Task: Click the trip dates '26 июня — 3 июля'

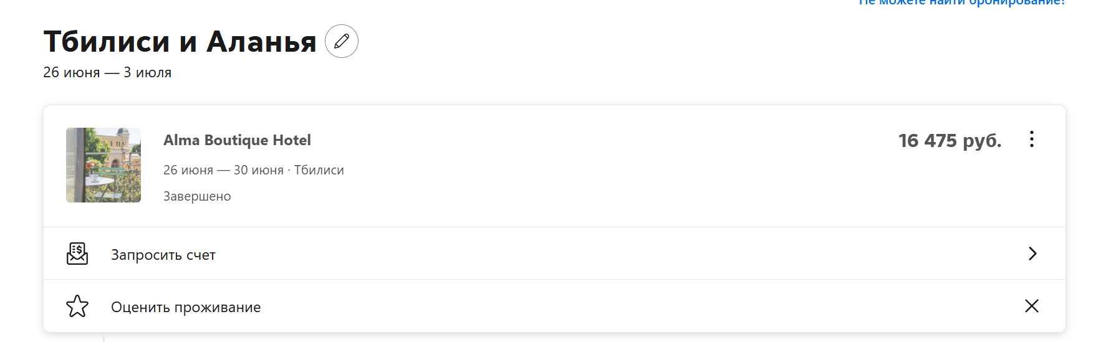Action: point(107,72)
